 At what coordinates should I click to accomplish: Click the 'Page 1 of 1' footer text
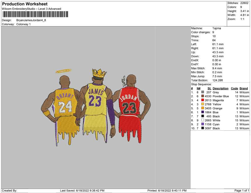[x=242, y=190]
